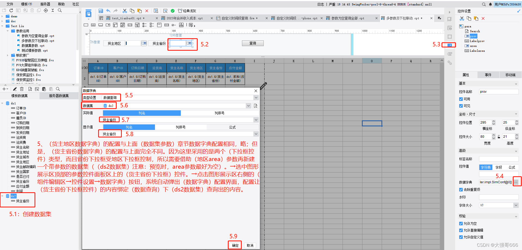Select the number field widget icon
Screen dimensions: 522x250
(130, 25)
